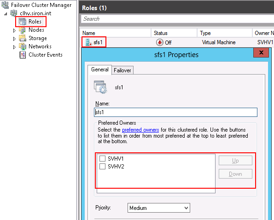Click the Search box in Roles
The image size is (274, 220).
click(x=177, y=19)
